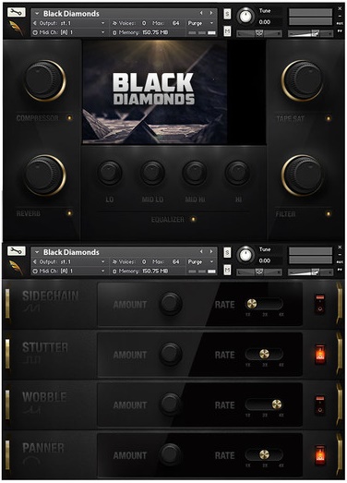Viewport: 347px width, 483px height.
Task: Click the solo S button in upper header
Action: click(x=227, y=14)
